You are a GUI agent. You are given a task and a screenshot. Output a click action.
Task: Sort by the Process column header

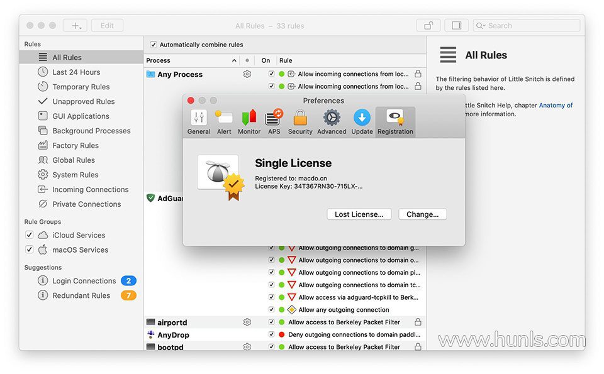(191, 60)
